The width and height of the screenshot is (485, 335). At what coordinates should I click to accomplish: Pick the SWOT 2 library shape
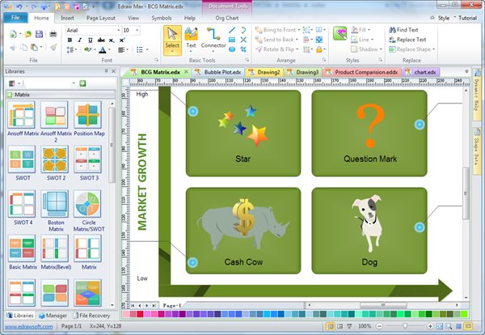[x=54, y=159]
